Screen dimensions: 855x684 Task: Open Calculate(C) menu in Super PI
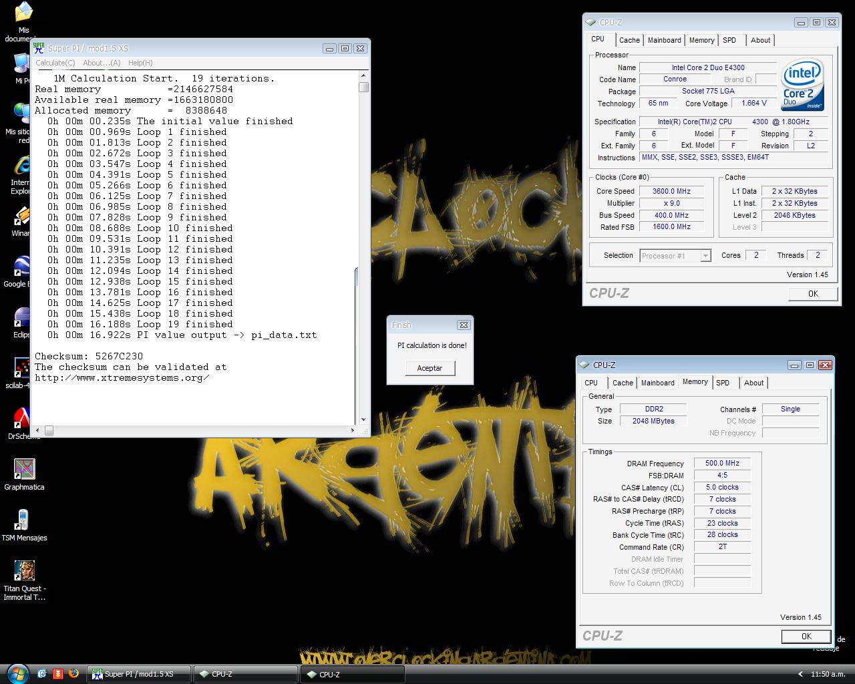[55, 63]
